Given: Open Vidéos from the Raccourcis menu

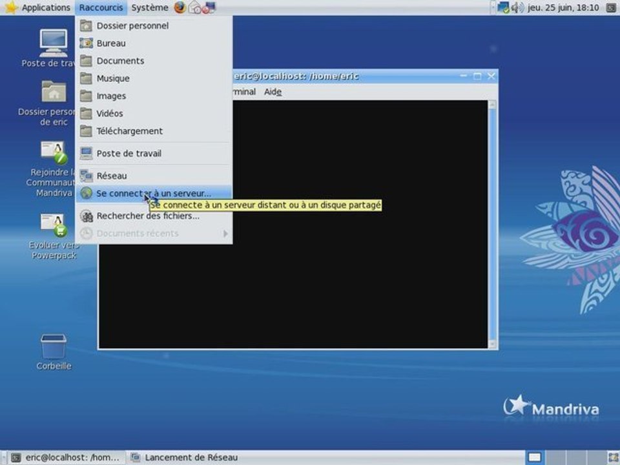Looking at the screenshot, I should pyautogui.click(x=154, y=114).
